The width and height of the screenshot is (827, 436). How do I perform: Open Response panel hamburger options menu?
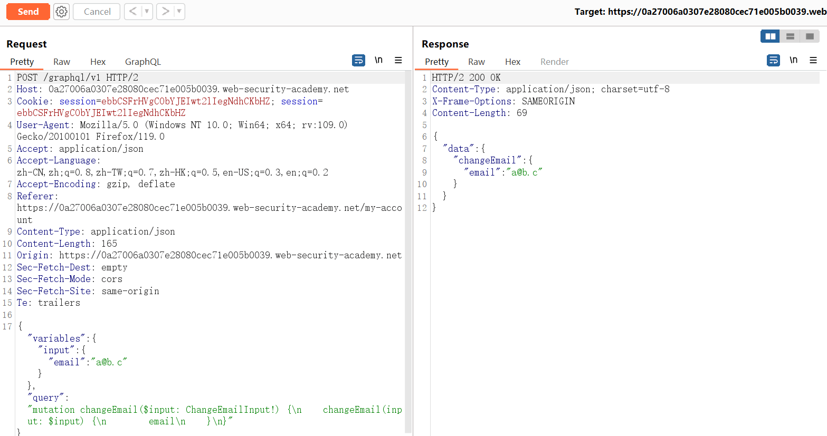click(813, 61)
